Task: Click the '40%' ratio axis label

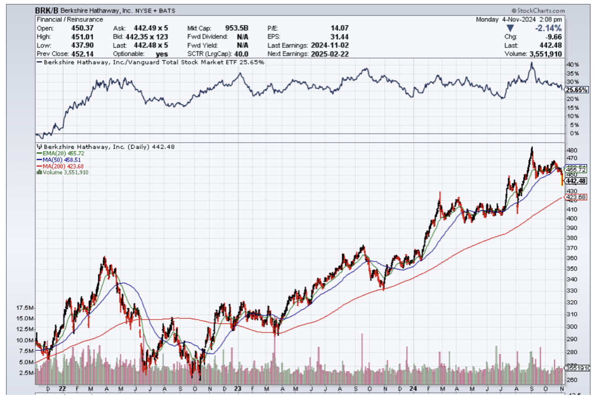Action: 572,65
